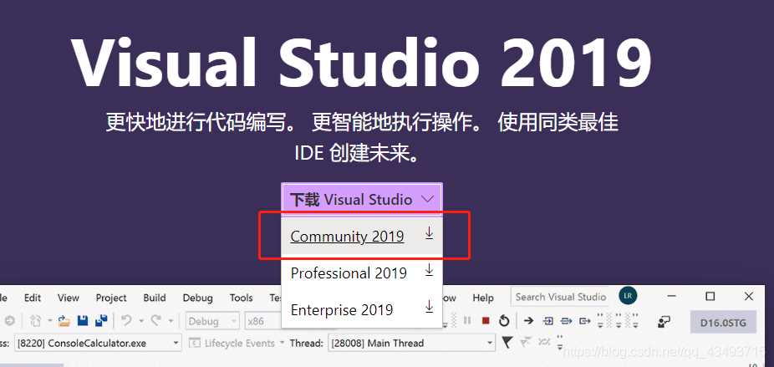Click the Step Out icon
The image size is (774, 367).
pyautogui.click(x=585, y=321)
